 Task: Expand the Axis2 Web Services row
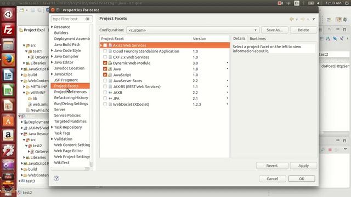click(101, 45)
